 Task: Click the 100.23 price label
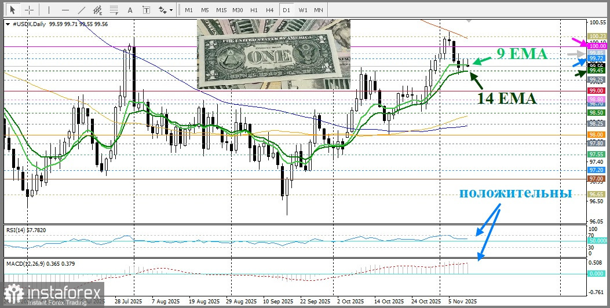coord(596,36)
